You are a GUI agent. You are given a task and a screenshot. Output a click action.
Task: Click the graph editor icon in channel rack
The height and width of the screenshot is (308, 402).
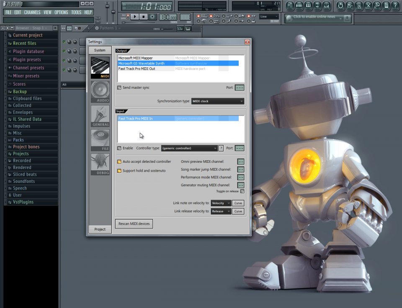pos(180,28)
